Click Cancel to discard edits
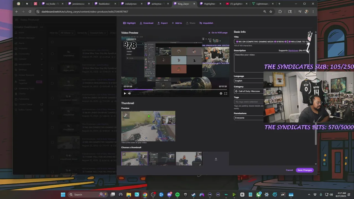The height and width of the screenshot is (199, 354). click(x=289, y=170)
